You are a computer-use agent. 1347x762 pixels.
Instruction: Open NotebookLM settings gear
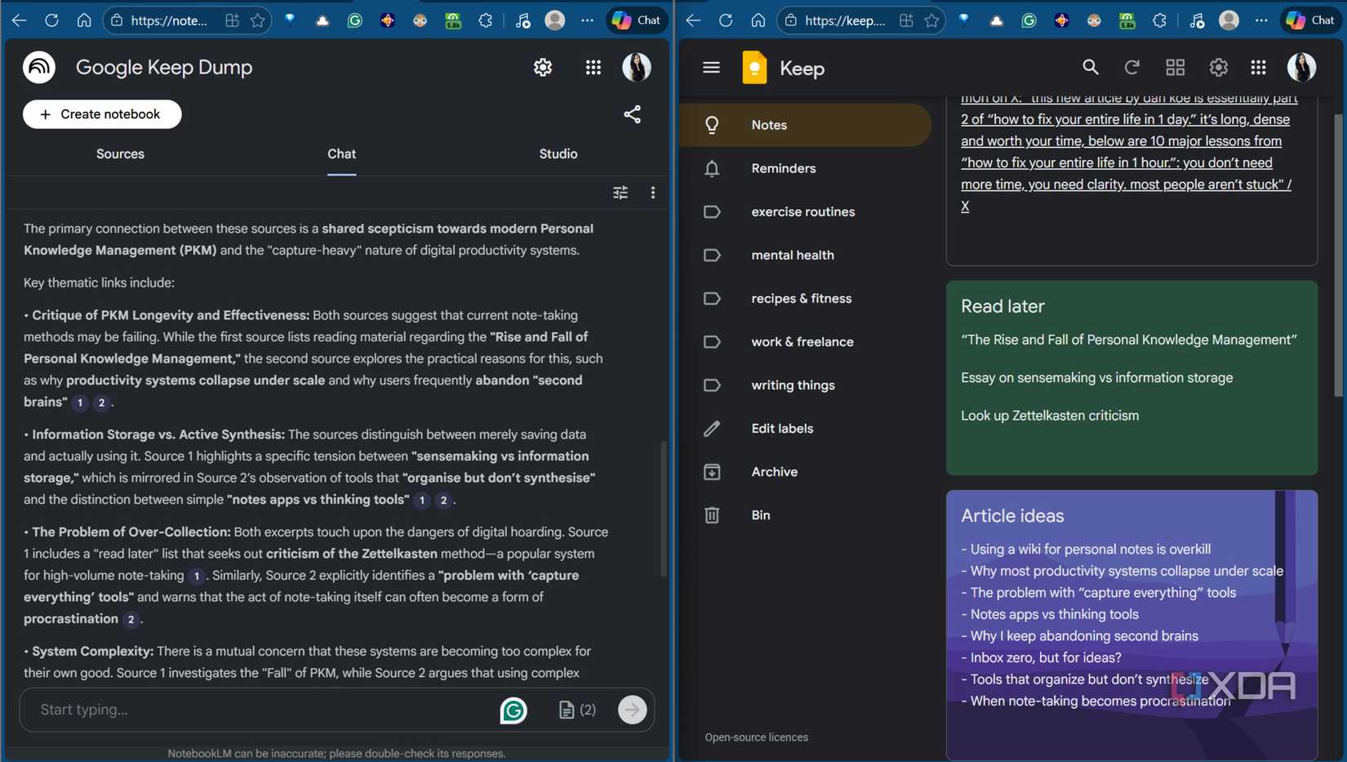543,68
